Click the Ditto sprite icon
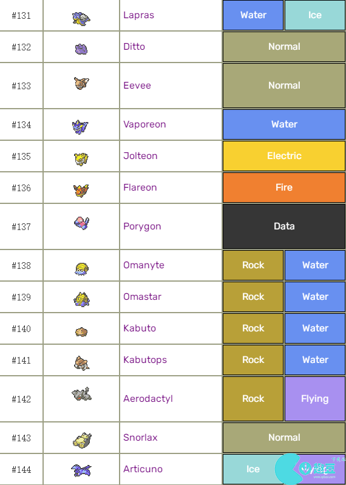The image size is (346, 485). 81,49
